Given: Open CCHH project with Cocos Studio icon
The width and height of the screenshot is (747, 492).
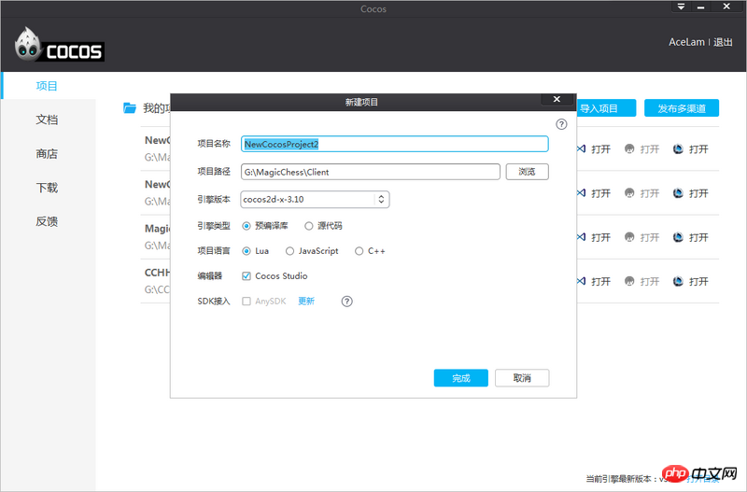Looking at the screenshot, I should pos(678,281).
